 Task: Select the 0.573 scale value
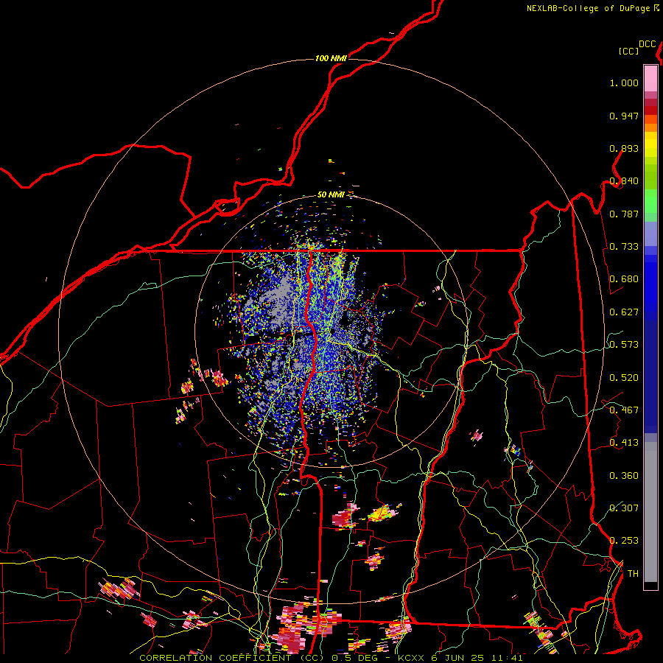point(624,345)
